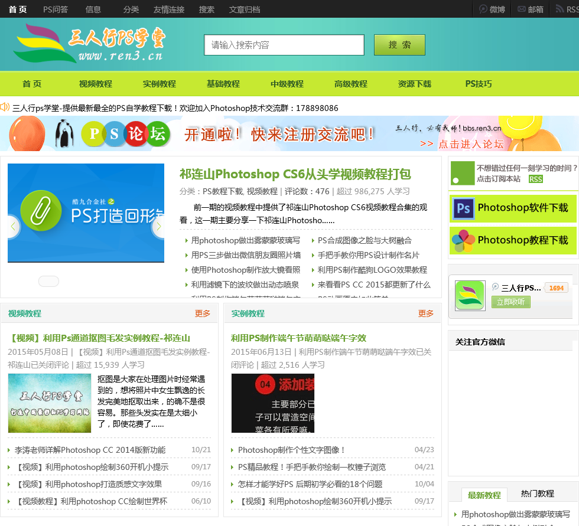Open 高级教程 in green navigation bar
579x526 pixels.
click(x=351, y=84)
